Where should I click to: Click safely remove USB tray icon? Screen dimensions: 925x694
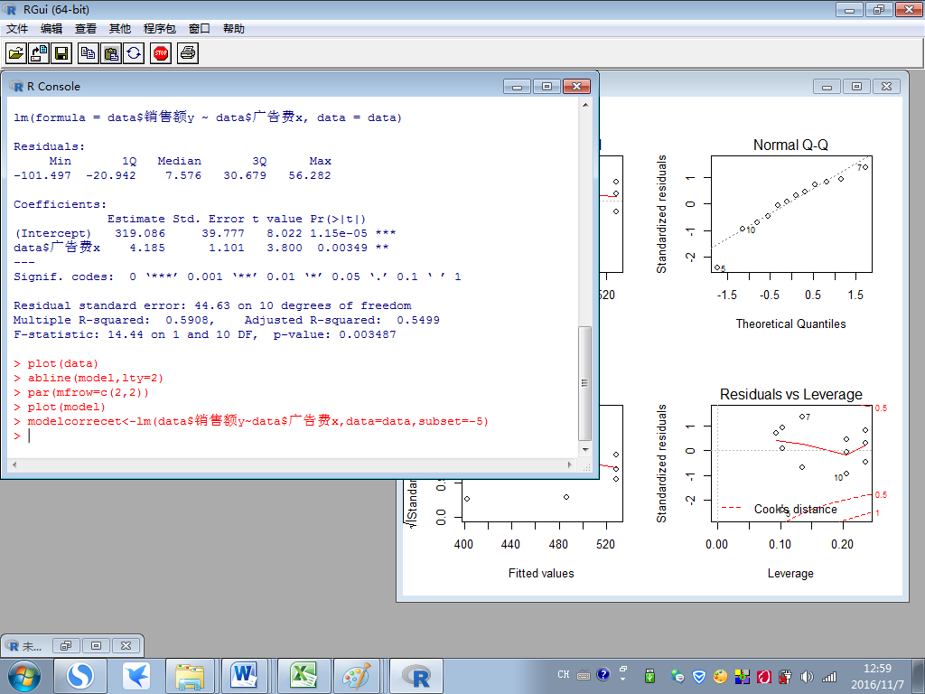coord(650,676)
